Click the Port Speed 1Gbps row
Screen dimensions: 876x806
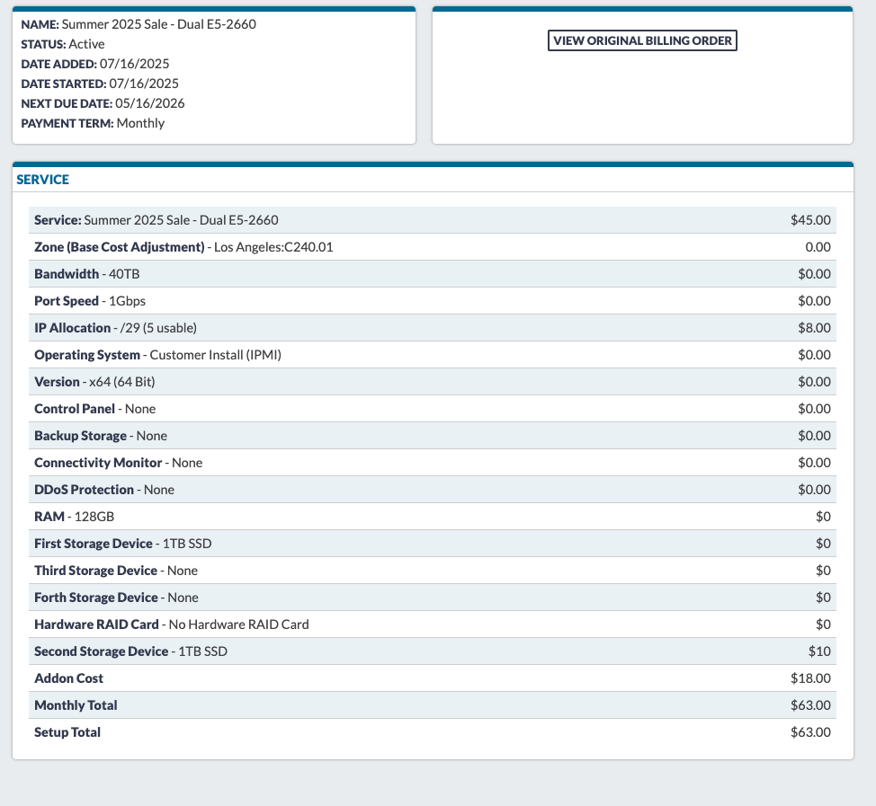click(90, 301)
